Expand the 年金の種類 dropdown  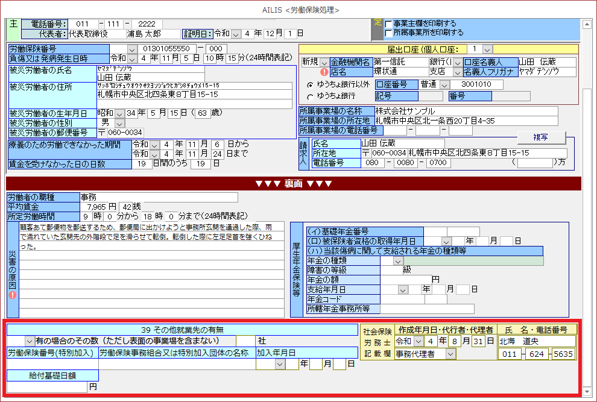[x=398, y=261]
